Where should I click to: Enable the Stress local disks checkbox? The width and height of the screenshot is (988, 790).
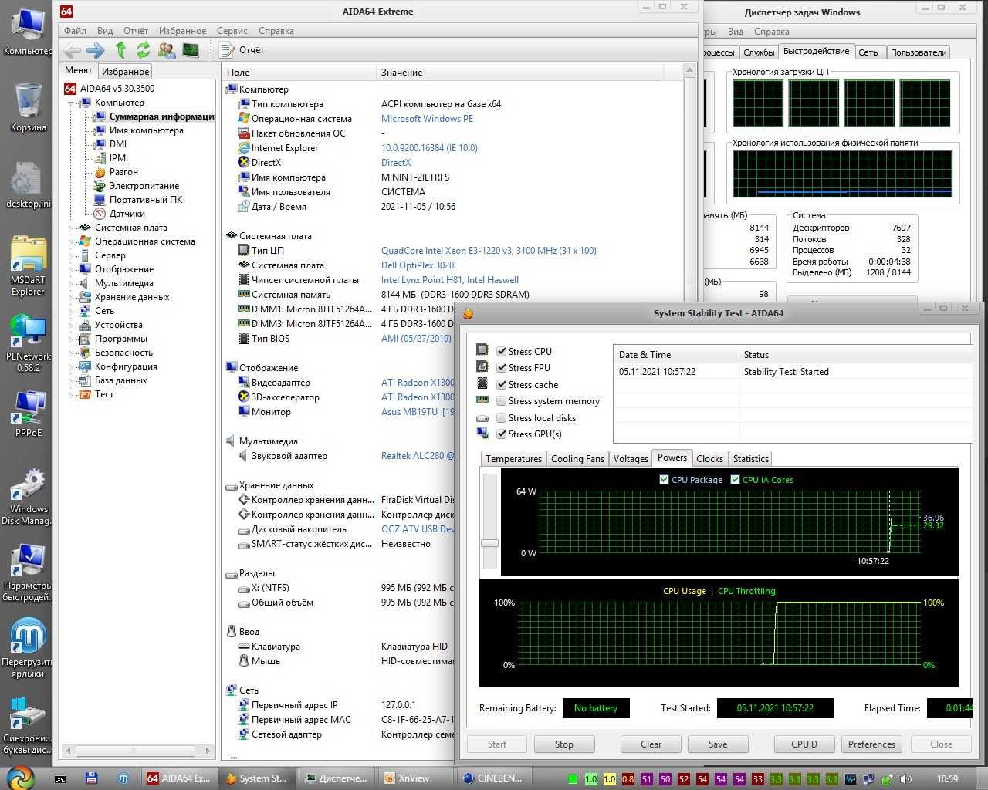click(x=502, y=417)
